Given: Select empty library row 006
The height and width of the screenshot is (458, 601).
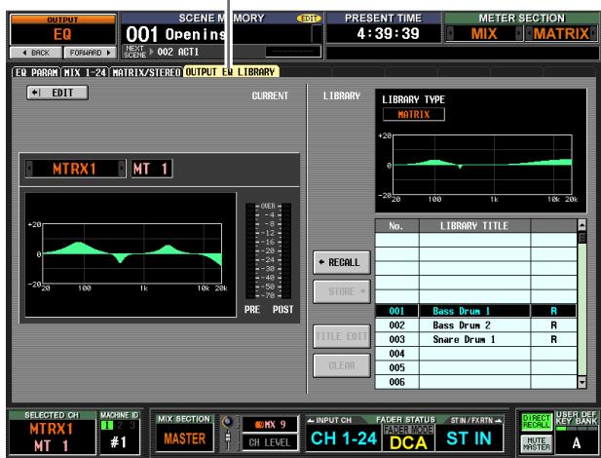Looking at the screenshot, I should pos(475,382).
